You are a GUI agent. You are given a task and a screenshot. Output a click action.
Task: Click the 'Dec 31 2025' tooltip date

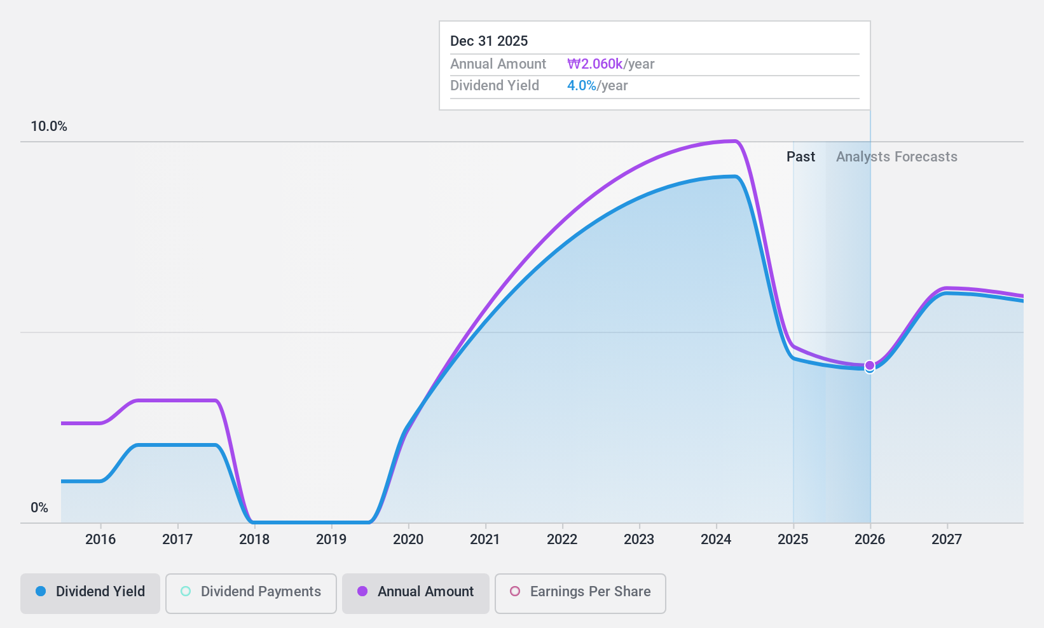click(489, 41)
